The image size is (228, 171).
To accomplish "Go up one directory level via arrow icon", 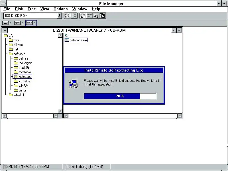I will tap(67, 35).
